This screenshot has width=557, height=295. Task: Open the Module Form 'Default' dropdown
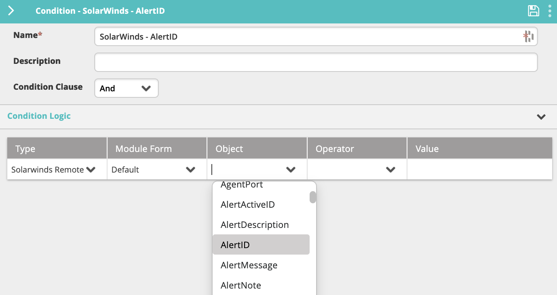pos(157,170)
